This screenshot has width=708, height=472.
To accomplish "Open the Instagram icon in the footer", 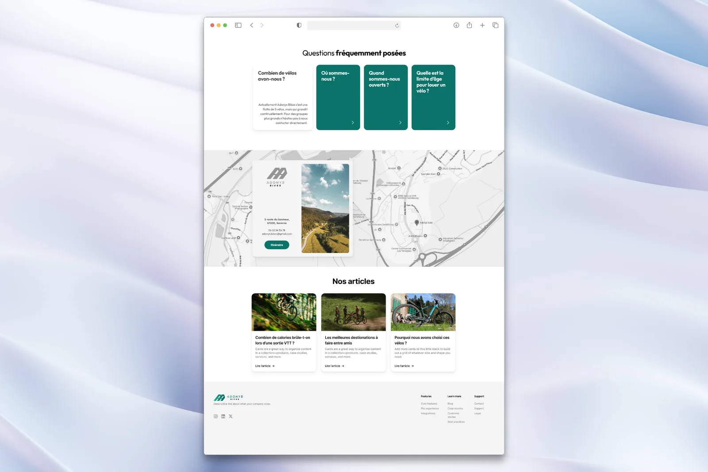I will click(215, 416).
